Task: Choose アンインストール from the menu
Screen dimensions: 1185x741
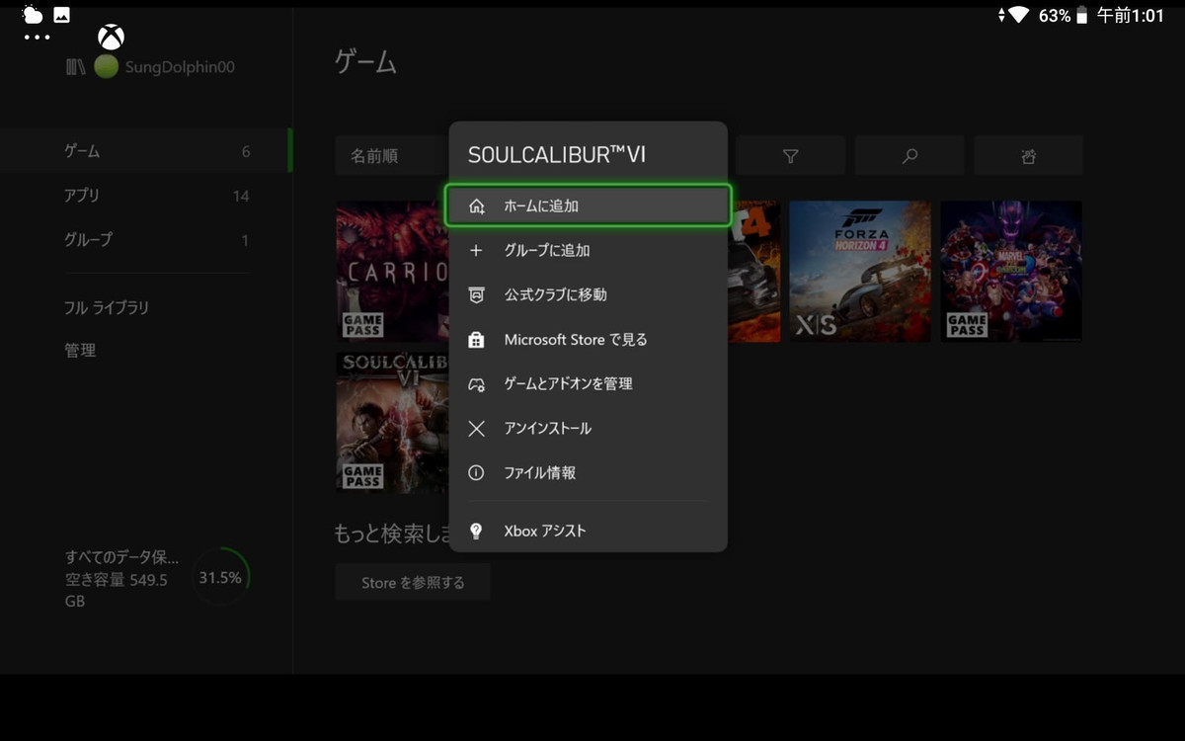Action: [589, 429]
